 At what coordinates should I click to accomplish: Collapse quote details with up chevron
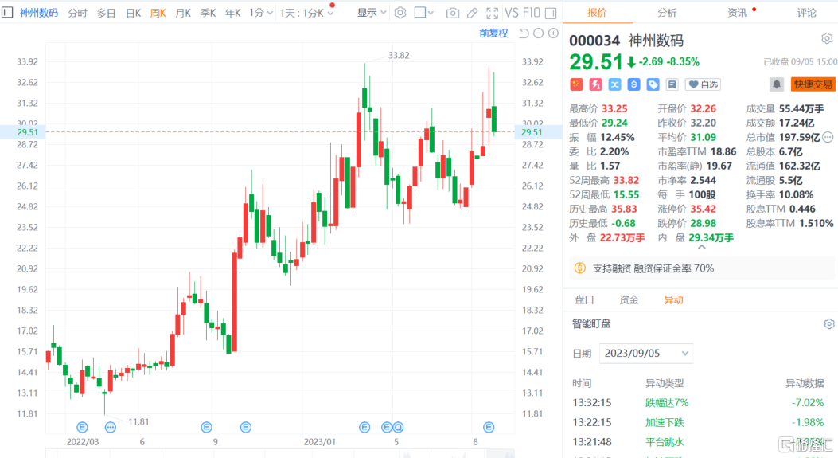coord(702,247)
